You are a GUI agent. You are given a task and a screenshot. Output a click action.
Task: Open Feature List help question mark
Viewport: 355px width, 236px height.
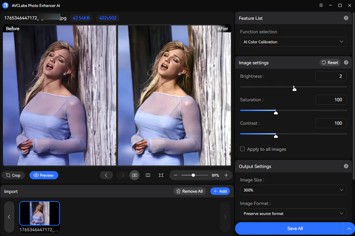click(x=346, y=18)
